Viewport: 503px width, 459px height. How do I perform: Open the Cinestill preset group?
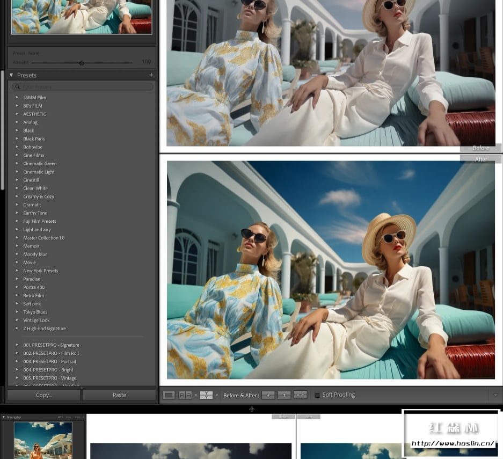[31, 180]
